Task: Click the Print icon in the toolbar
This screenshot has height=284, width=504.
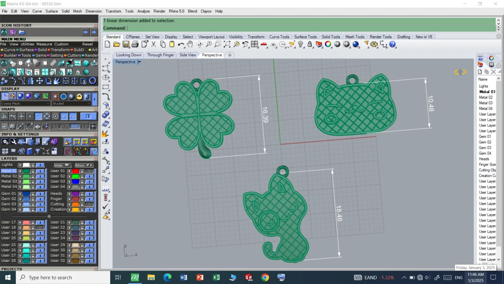Action: tap(135, 44)
